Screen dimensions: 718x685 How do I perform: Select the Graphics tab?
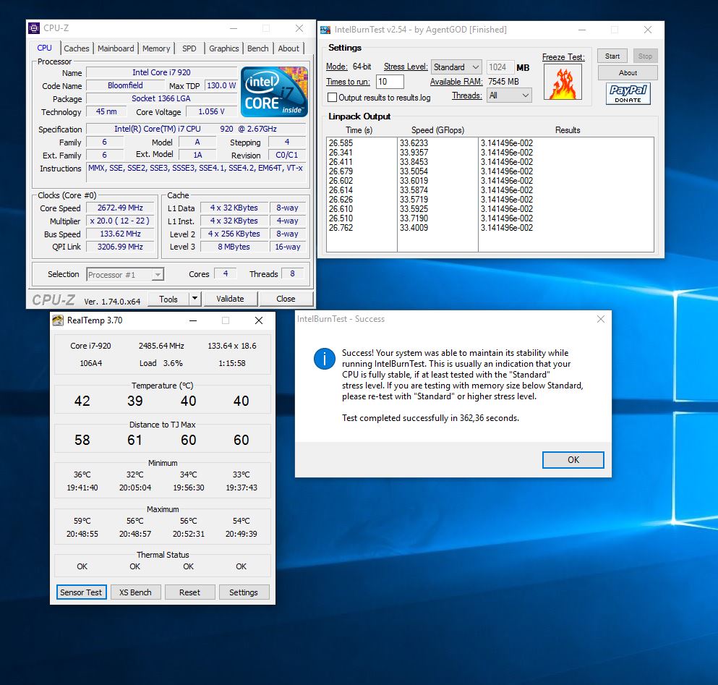click(x=223, y=48)
